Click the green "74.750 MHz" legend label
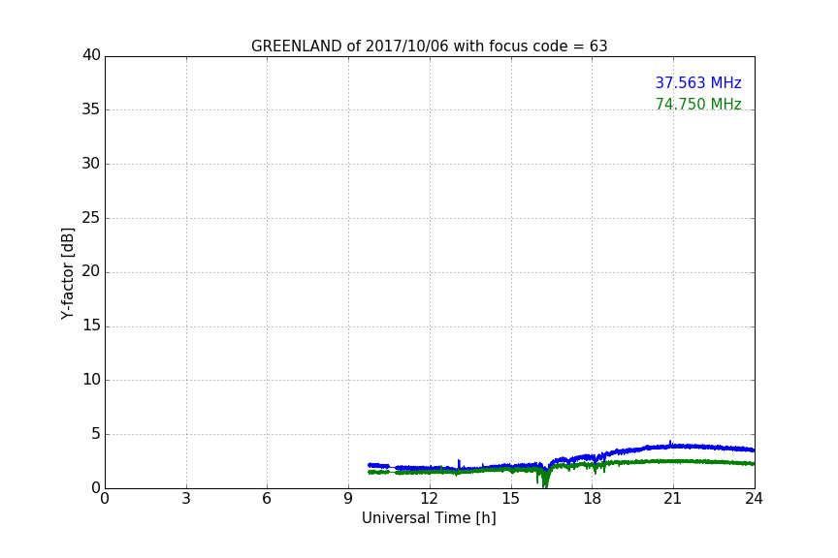Viewport: 838px width, 558px height. pyautogui.click(x=698, y=104)
